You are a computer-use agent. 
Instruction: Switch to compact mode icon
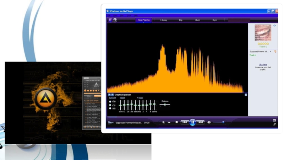274,124
